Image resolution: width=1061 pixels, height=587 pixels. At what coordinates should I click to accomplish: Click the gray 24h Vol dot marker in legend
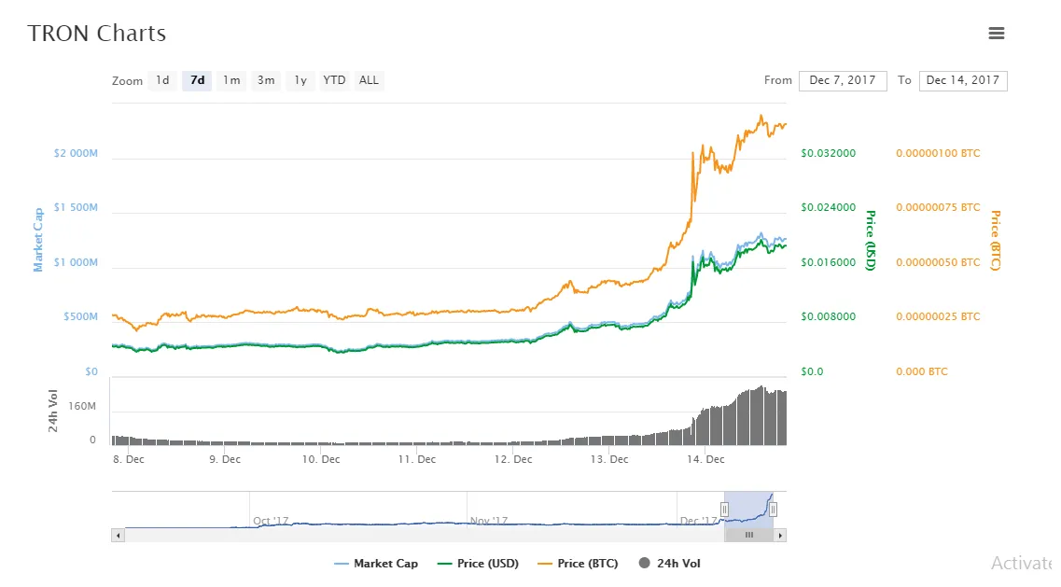pos(644,563)
